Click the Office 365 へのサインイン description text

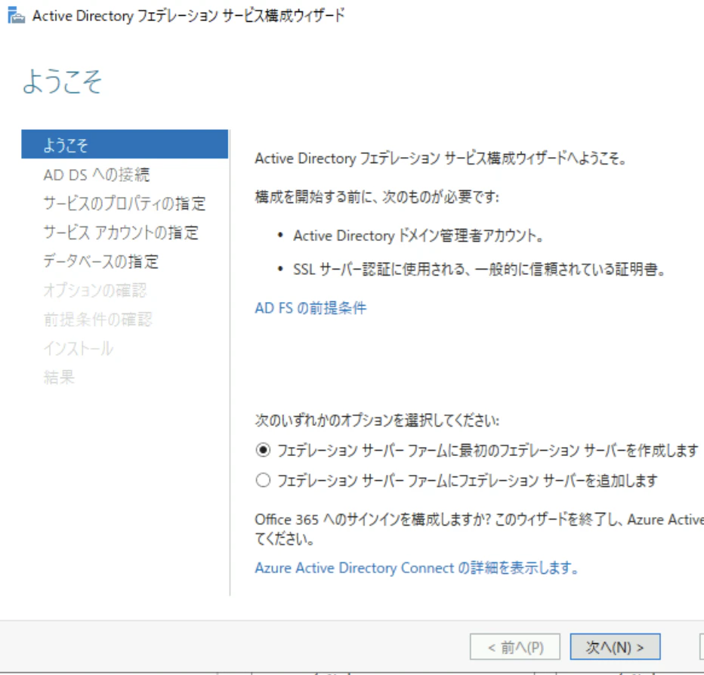point(479,529)
